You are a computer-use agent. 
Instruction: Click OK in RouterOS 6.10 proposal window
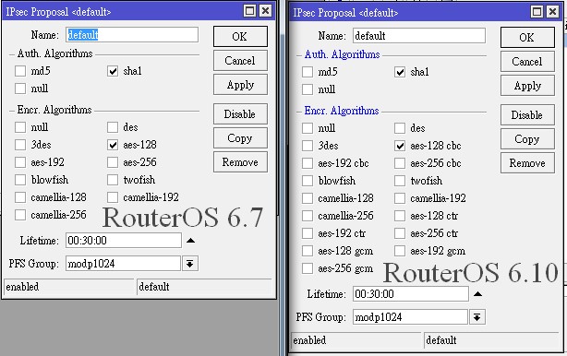[x=527, y=37]
